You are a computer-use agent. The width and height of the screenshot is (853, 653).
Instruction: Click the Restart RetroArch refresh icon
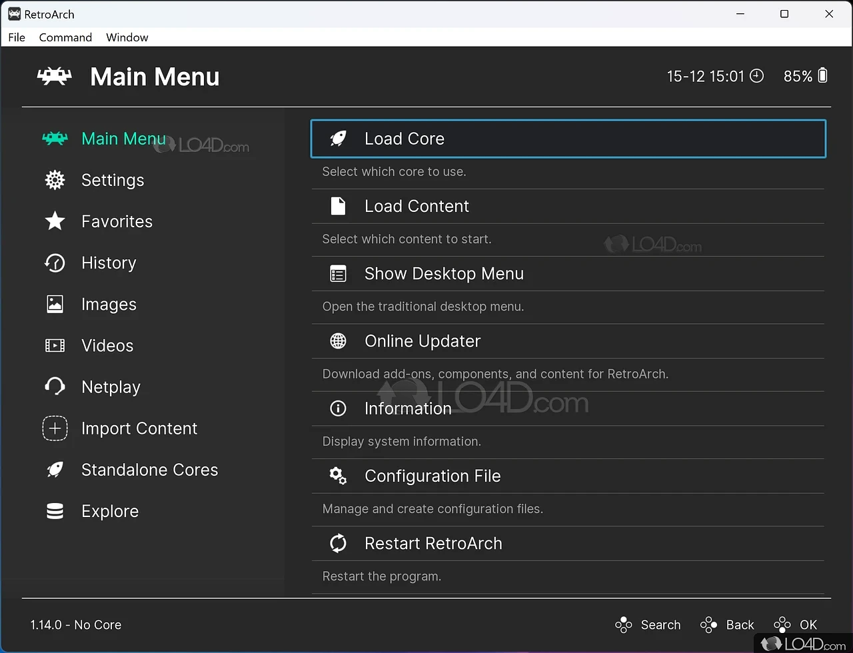pos(338,543)
